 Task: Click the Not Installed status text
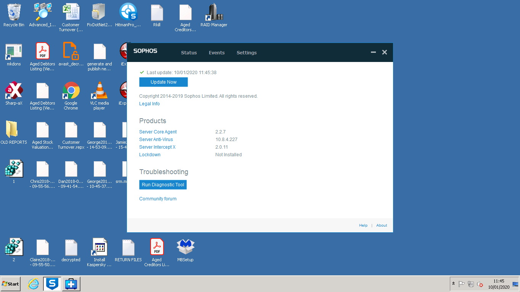[x=228, y=155]
